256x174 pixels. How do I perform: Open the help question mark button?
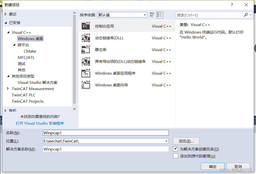pos(232,5)
